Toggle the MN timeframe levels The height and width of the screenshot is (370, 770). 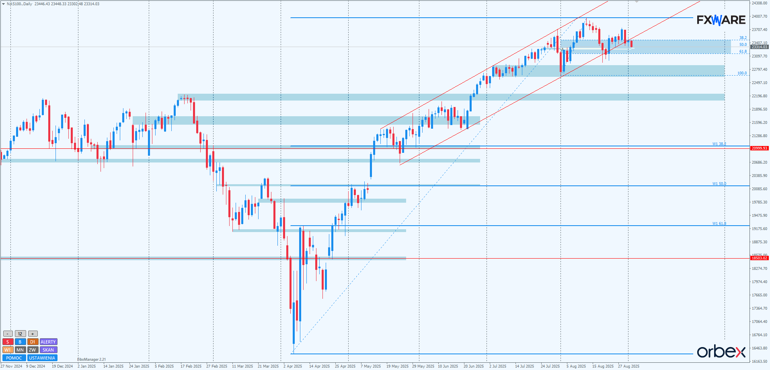20,350
